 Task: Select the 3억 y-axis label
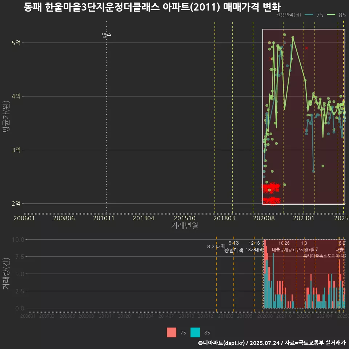pos(16,150)
